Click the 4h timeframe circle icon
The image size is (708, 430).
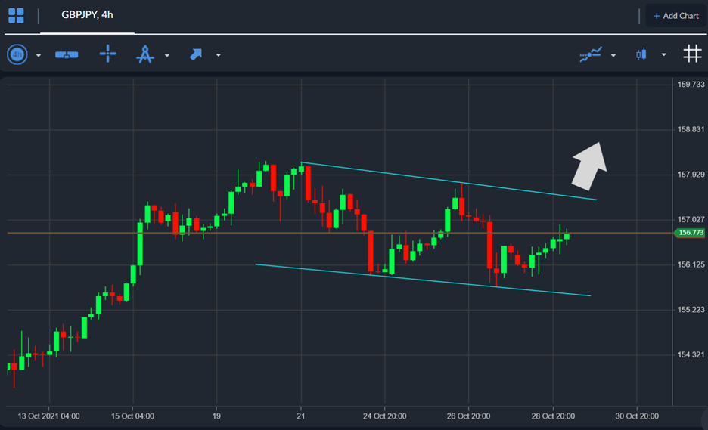pos(17,54)
